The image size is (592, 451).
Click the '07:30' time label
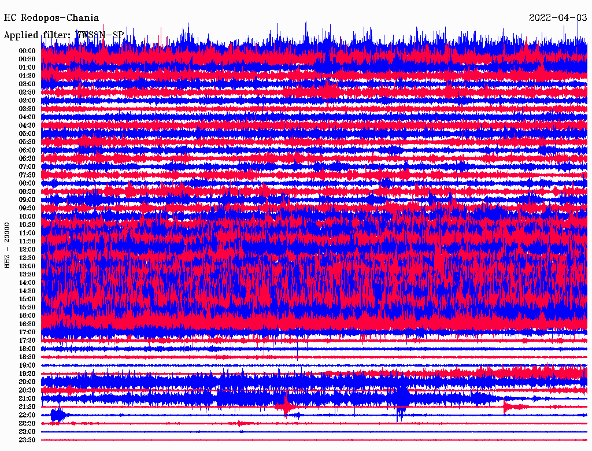[x=27, y=175]
